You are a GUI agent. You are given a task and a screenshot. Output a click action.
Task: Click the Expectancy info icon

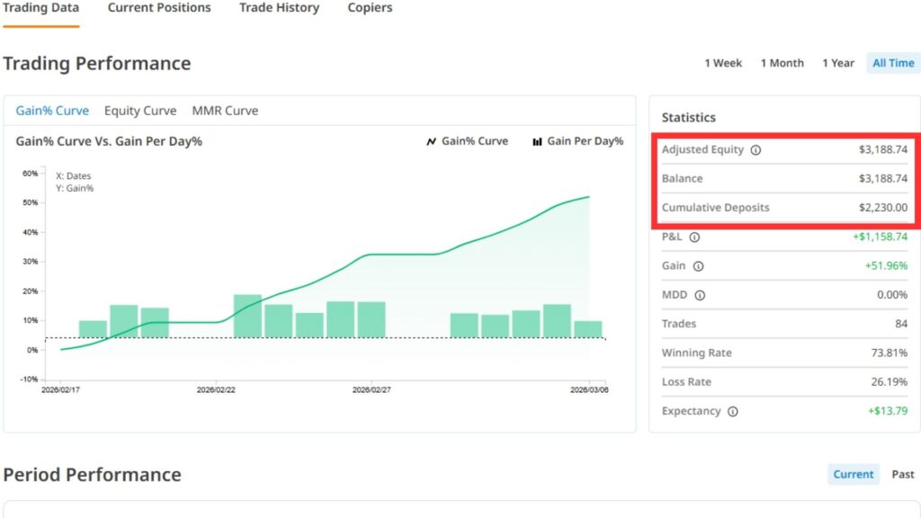click(733, 412)
